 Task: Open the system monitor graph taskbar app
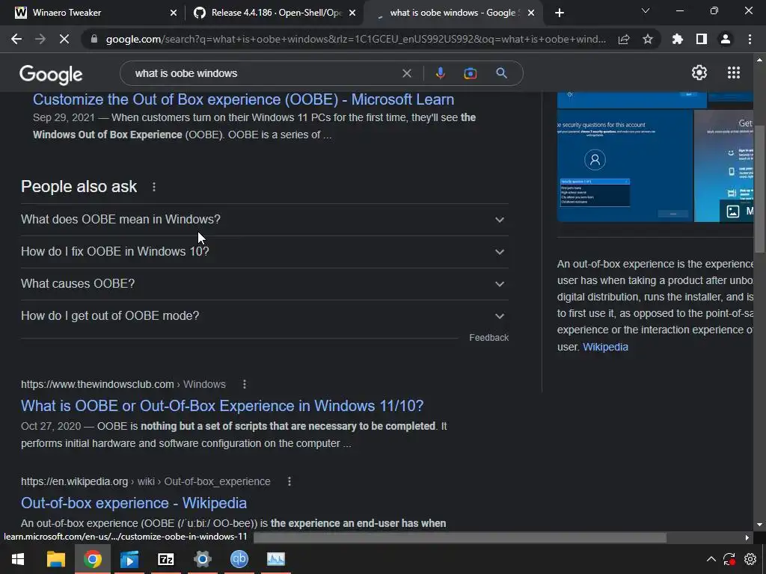[275, 559]
